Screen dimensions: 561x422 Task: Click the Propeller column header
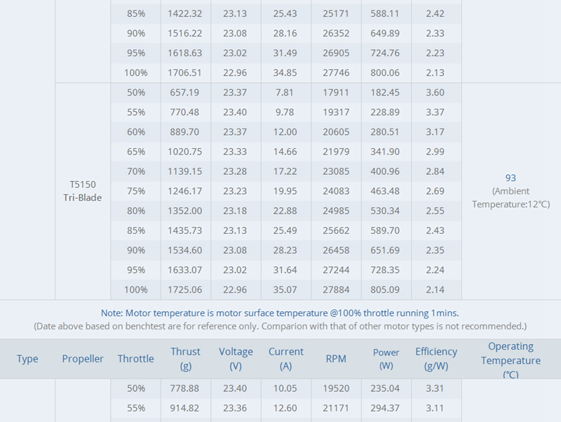(x=83, y=359)
